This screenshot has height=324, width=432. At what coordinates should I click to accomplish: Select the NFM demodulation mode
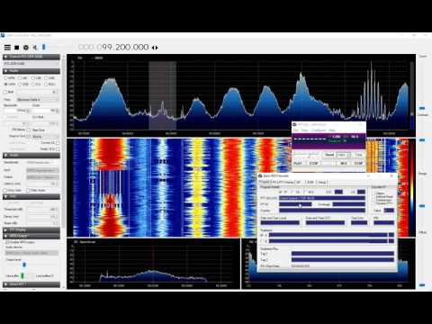click(x=10, y=78)
